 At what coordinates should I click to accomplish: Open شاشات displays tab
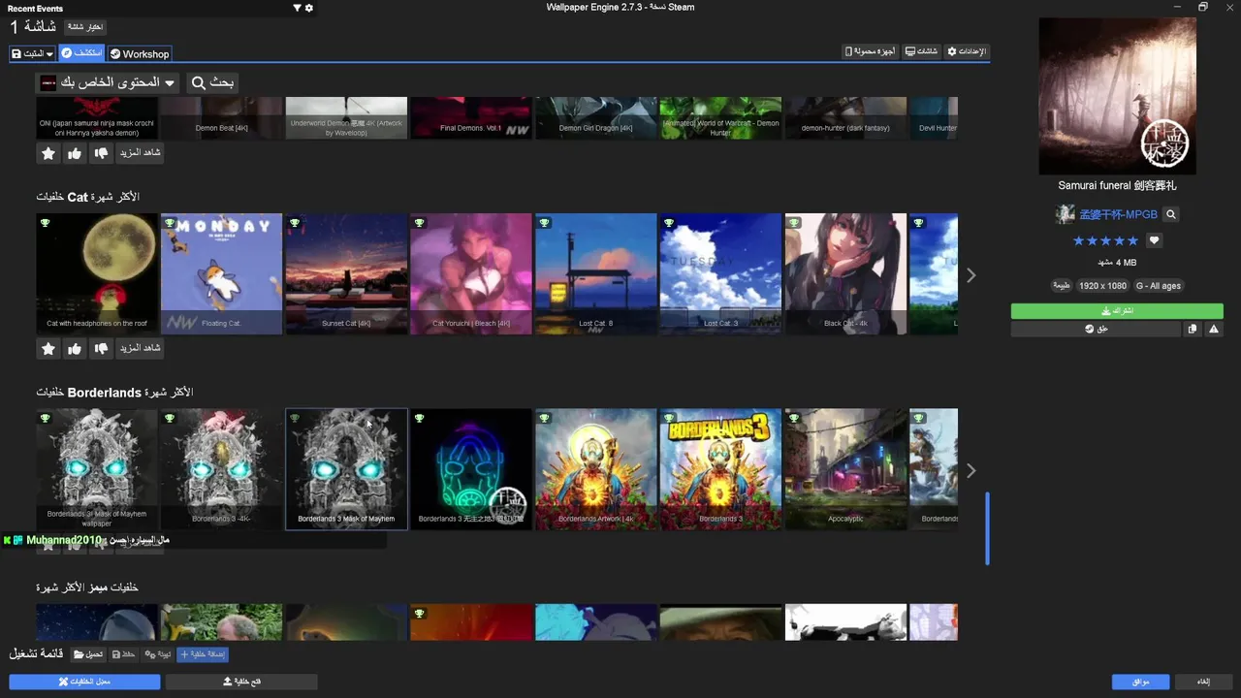(x=921, y=51)
